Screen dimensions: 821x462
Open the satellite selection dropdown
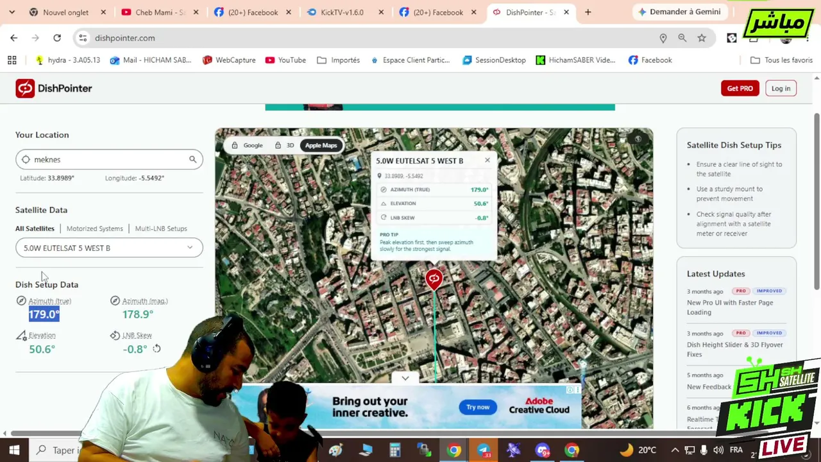(109, 248)
